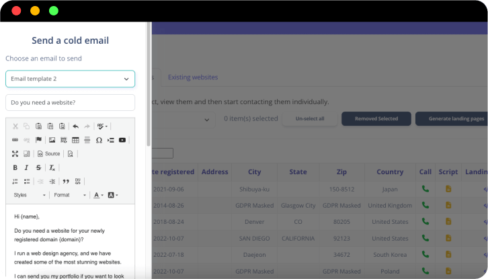This screenshot has height=279, width=488.
Task: Embed a YouTube video in the email
Action: click(122, 140)
